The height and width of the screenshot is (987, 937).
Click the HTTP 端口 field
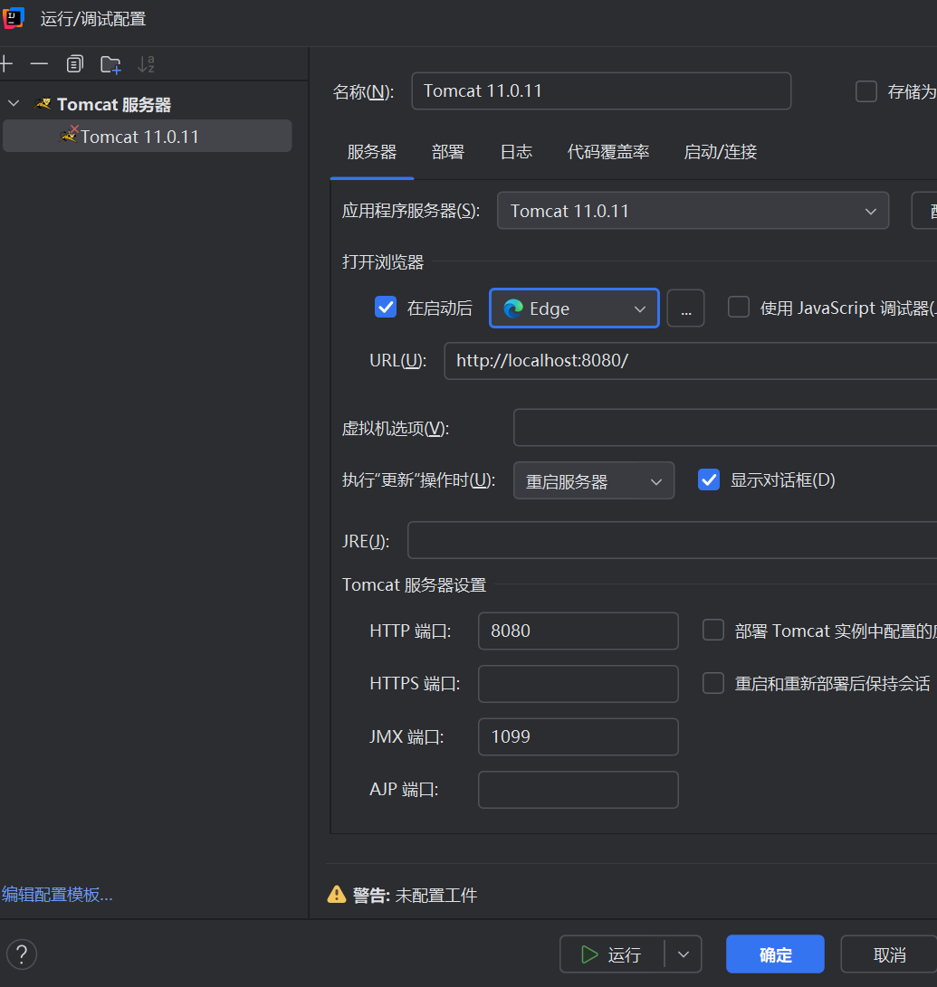pyautogui.click(x=578, y=631)
